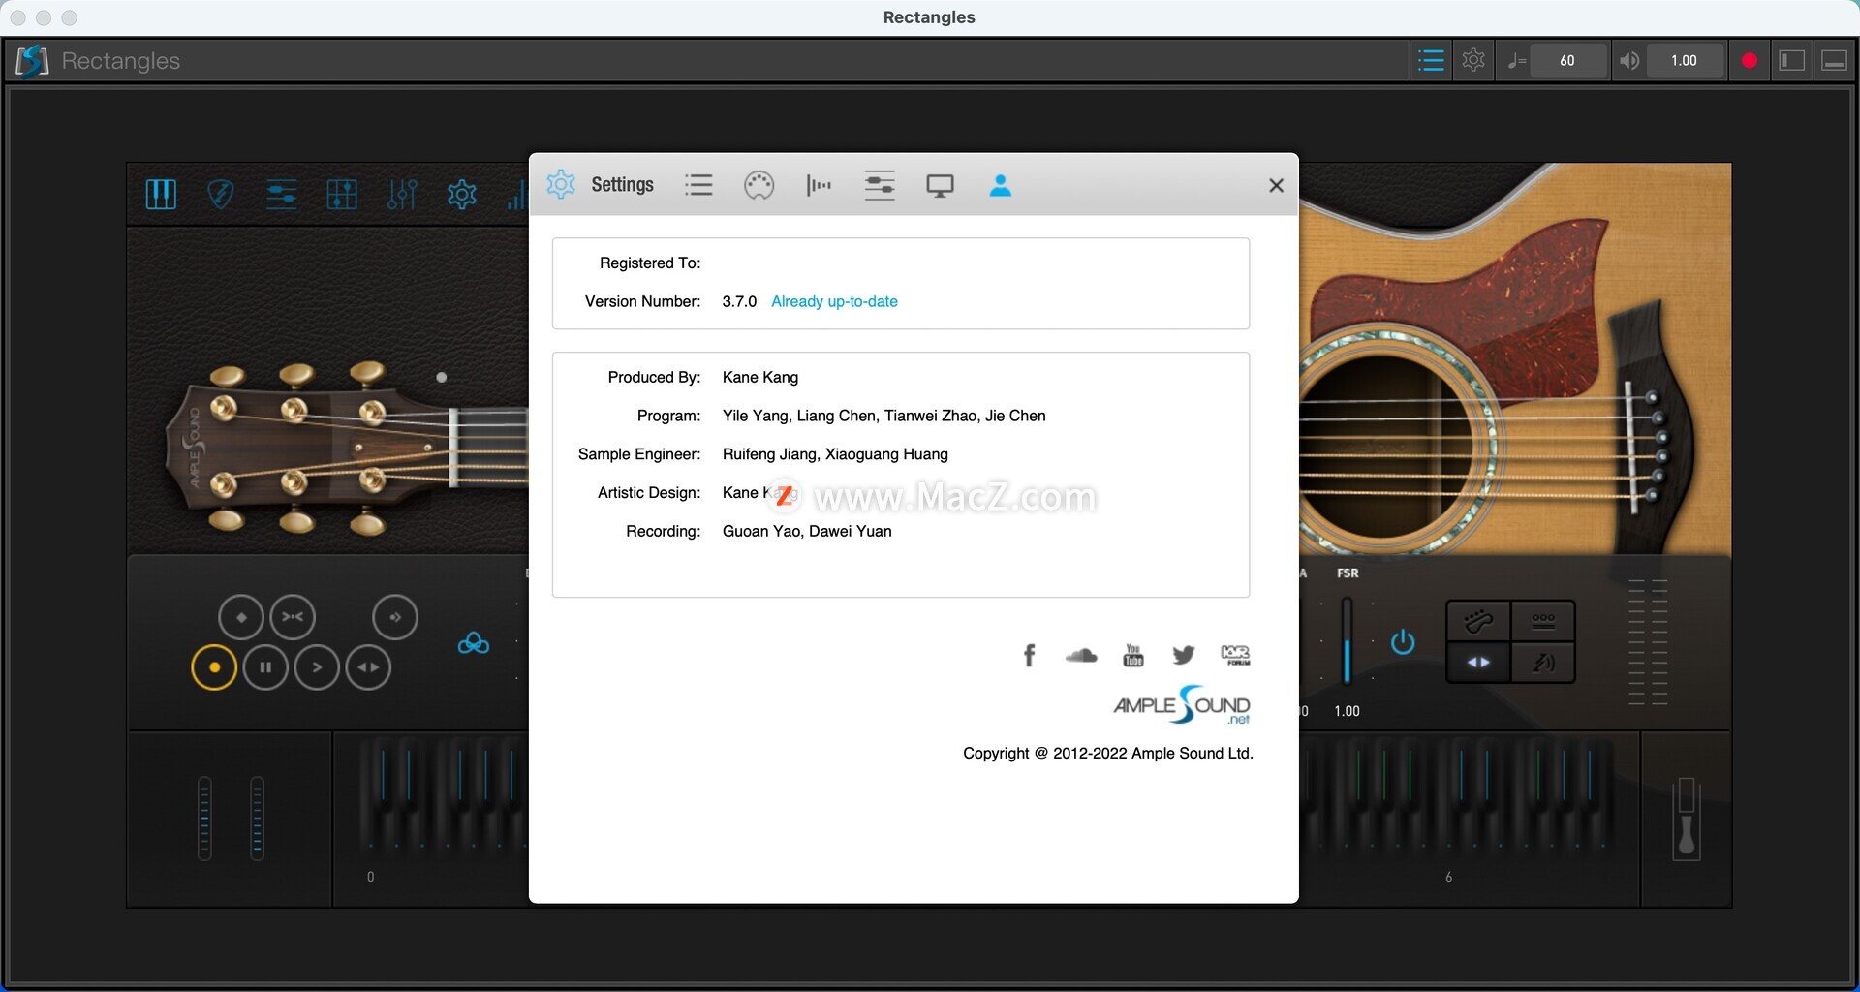The height and width of the screenshot is (992, 1860).
Task: Click the converging arrows circle button
Action: [x=293, y=617]
